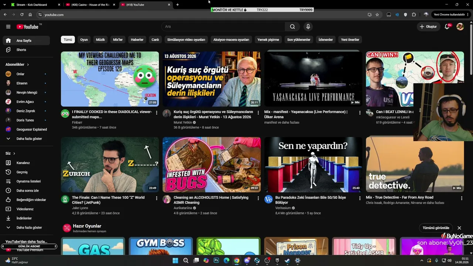Open more options for Finbarr video
The width and height of the screenshot is (473, 266).
[156, 112]
